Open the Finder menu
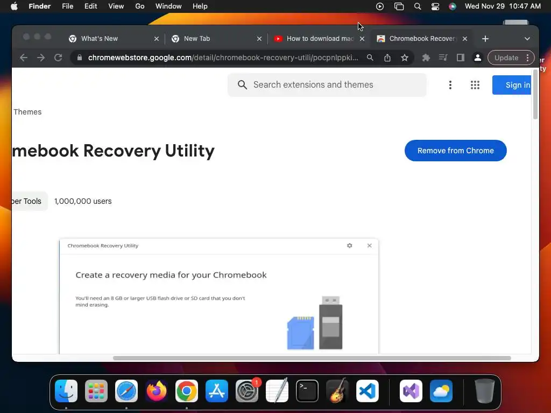551x413 pixels. tap(39, 6)
